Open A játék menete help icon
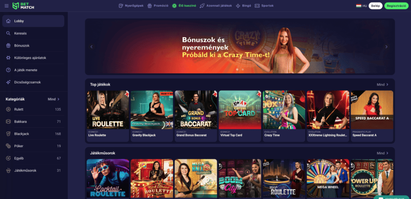Image resolution: width=411 pixels, height=199 pixels. pyautogui.click(x=8, y=70)
